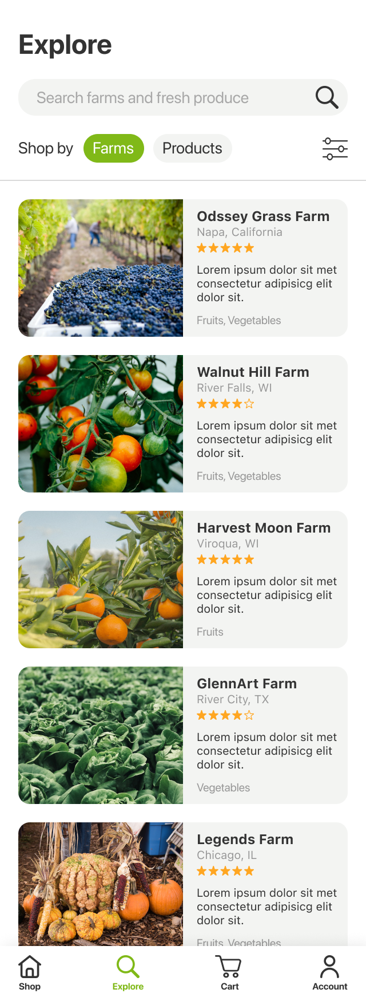Select the Walnut Hill Farm title
Viewport: 366px width, 1001px height.
coord(253,372)
